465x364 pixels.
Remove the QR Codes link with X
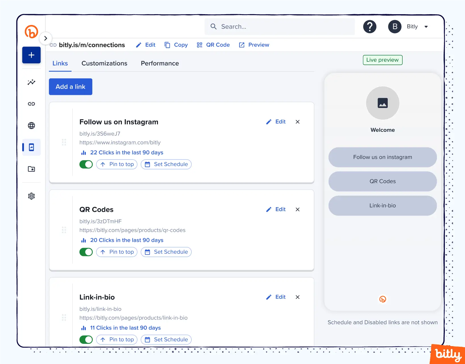point(297,209)
